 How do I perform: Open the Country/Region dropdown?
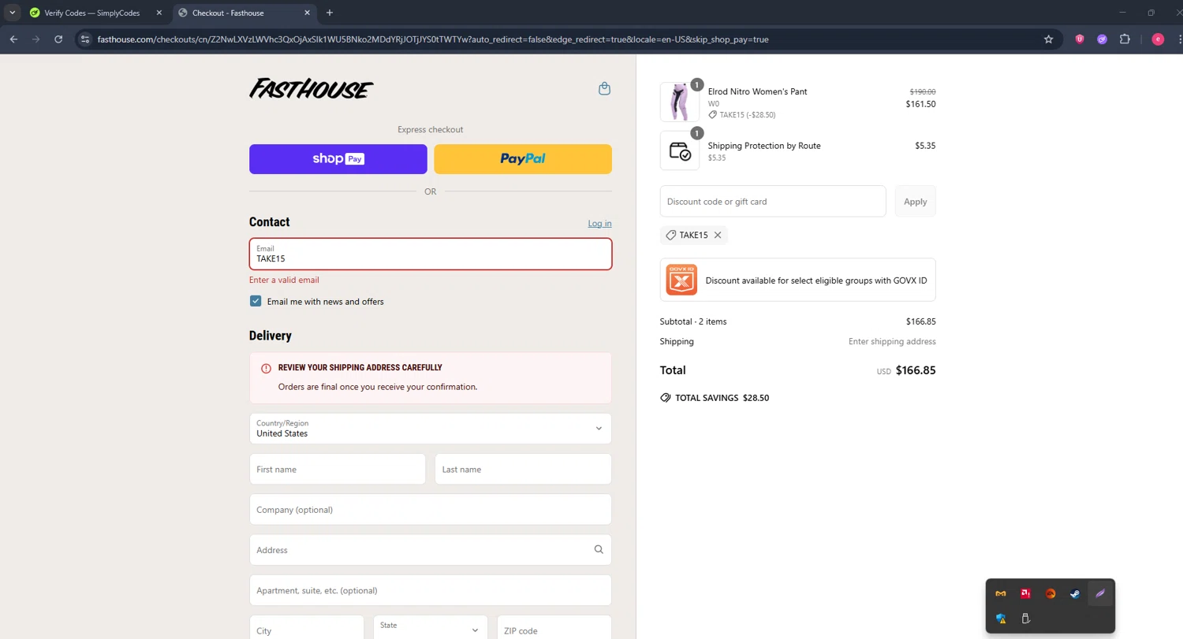click(431, 429)
